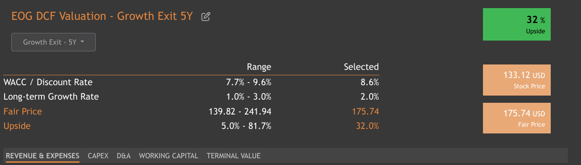Viewport: 581px width, 165px height.
Task: Click the orange Upside row label
Action: (17, 126)
